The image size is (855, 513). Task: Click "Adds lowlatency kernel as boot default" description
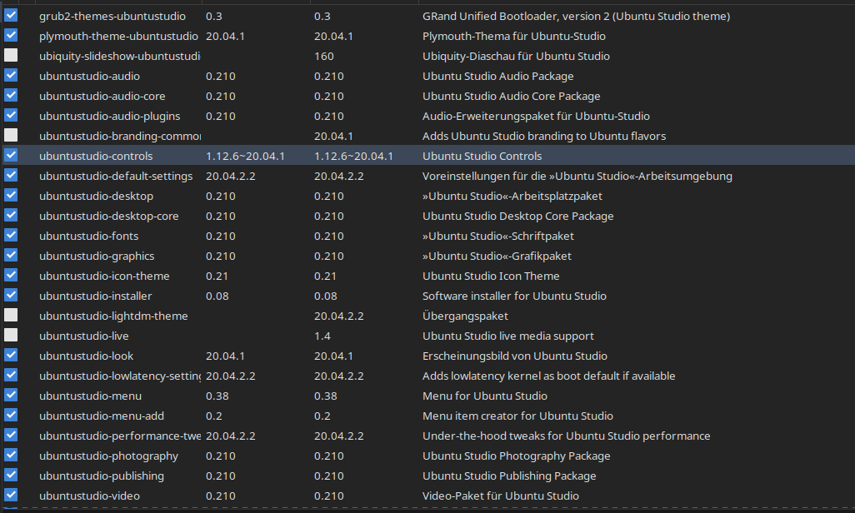click(549, 376)
